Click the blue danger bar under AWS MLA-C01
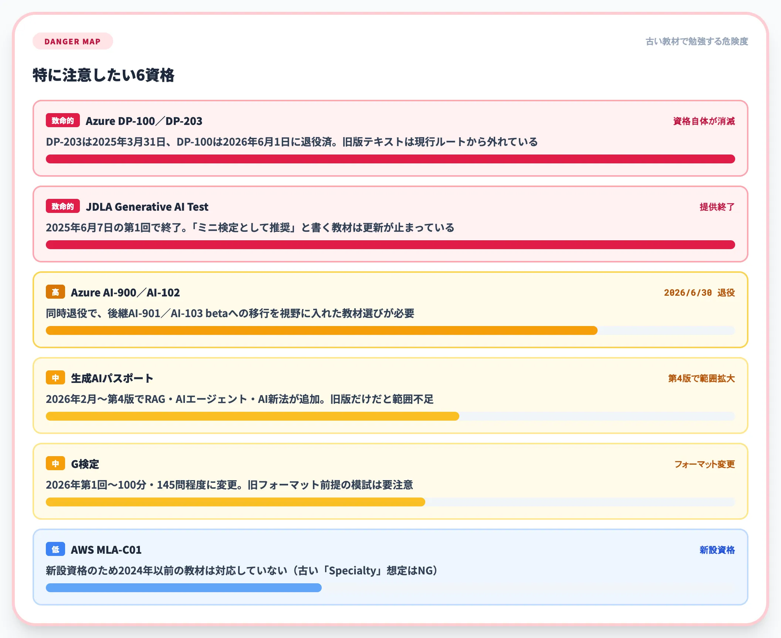Viewport: 781px width, 638px height. click(184, 588)
